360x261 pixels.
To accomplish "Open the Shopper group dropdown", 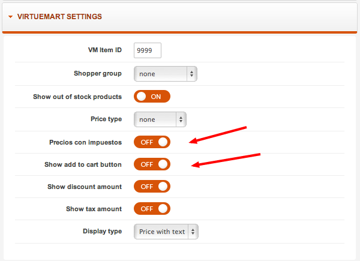I will [x=166, y=74].
